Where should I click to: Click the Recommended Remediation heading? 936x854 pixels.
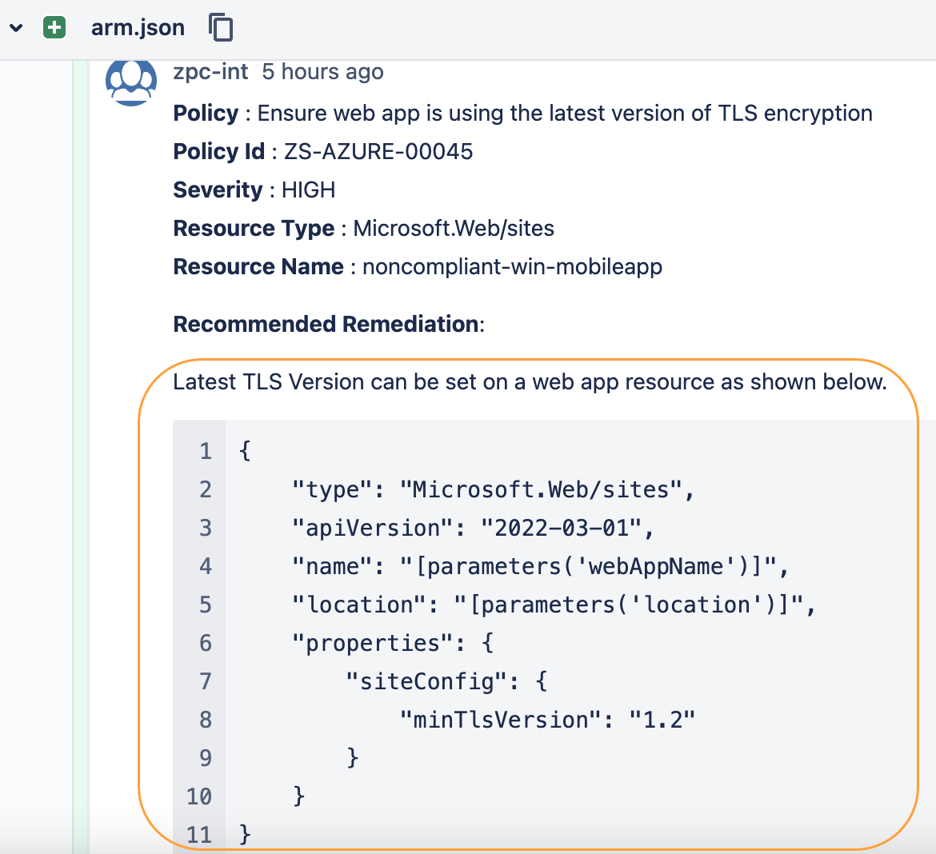click(x=328, y=325)
